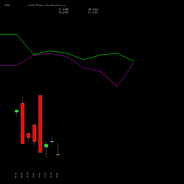
Task: Click the low value 'L: 1.85'
Action: [93, 13]
